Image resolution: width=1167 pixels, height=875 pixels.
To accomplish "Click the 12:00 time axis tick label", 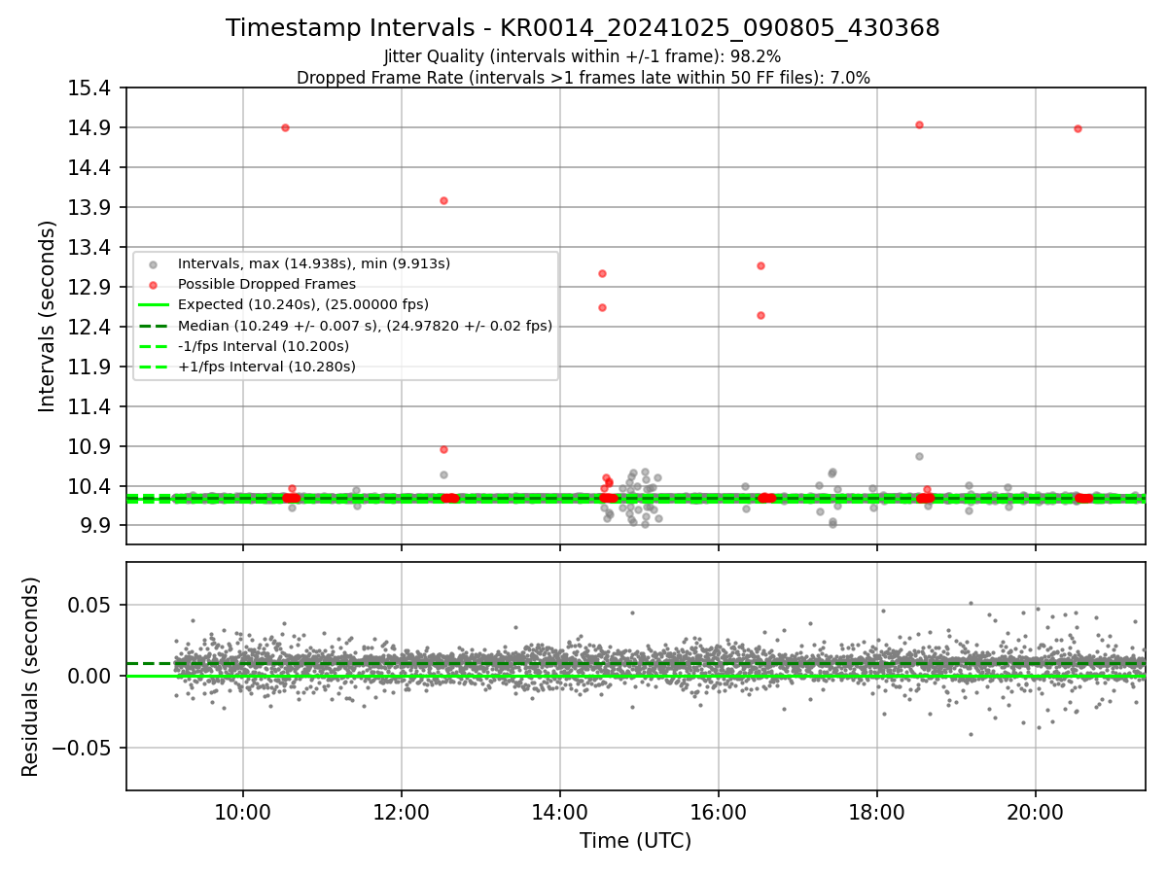I will coord(402,814).
